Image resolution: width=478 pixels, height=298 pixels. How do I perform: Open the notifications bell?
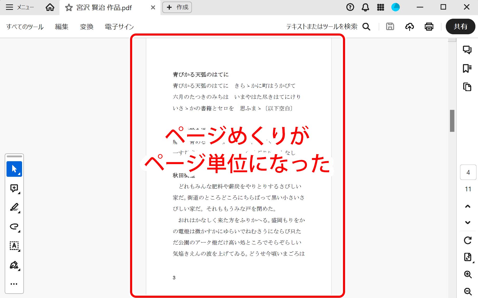tap(365, 7)
